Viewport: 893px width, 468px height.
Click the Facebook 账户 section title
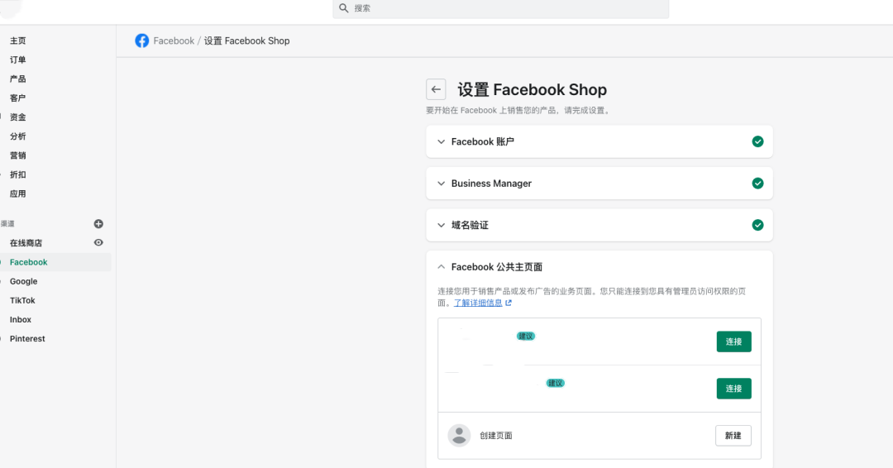coord(482,141)
